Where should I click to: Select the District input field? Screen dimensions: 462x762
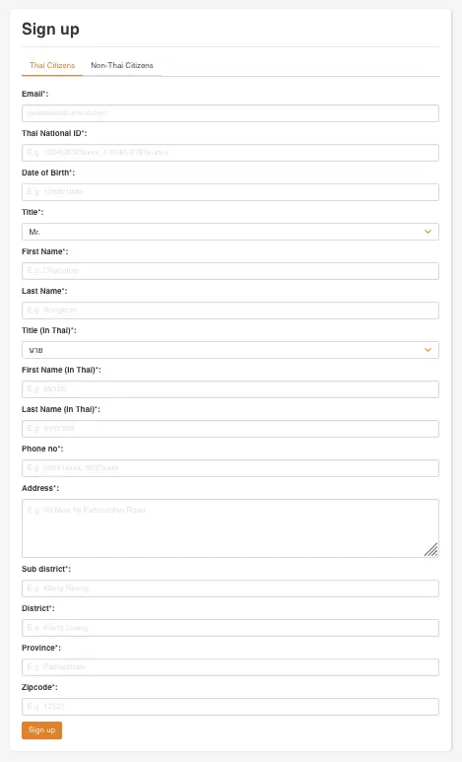pos(231,628)
